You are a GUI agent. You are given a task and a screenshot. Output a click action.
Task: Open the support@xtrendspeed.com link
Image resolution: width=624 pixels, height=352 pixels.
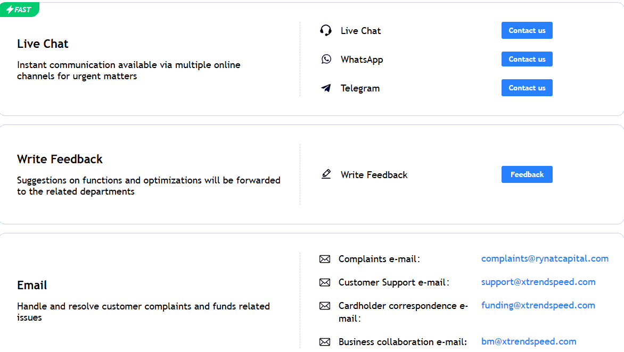point(538,282)
